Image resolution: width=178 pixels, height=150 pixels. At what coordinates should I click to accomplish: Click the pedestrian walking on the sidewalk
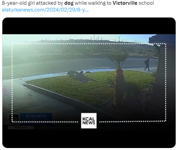pyautogui.click(x=147, y=65)
